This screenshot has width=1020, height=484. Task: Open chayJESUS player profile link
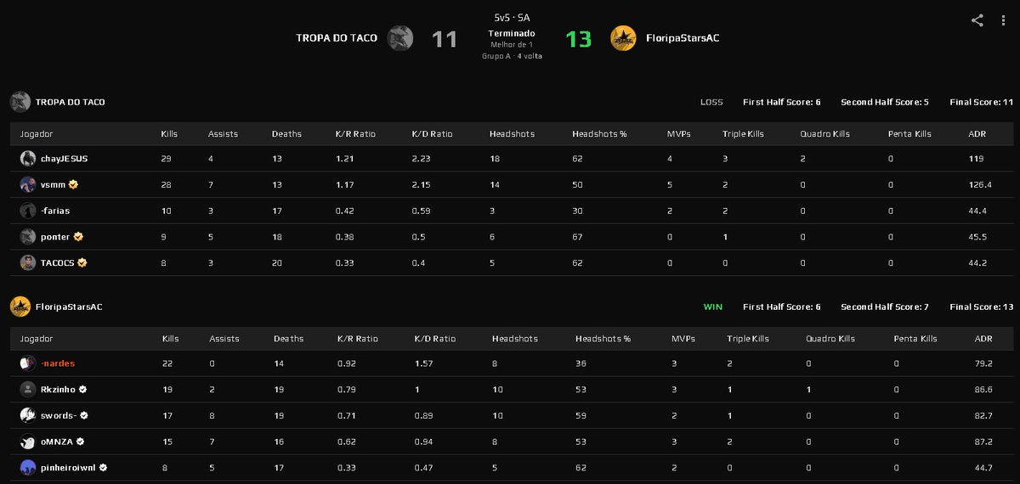64,159
